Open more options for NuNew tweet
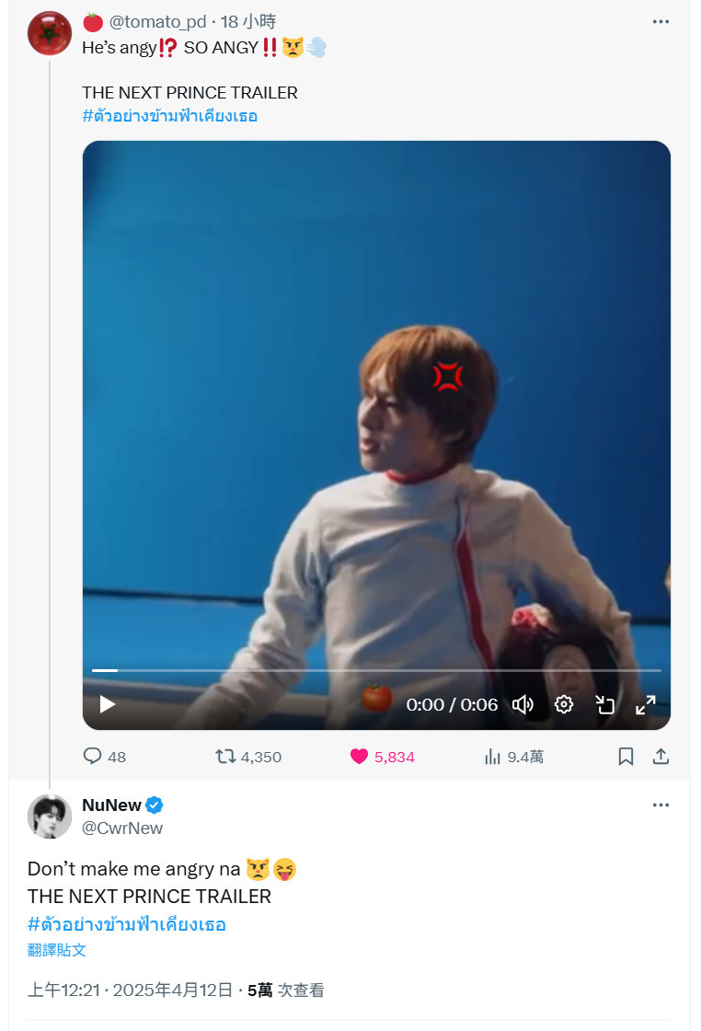Screen dimensions: 701x1031 click(661, 805)
